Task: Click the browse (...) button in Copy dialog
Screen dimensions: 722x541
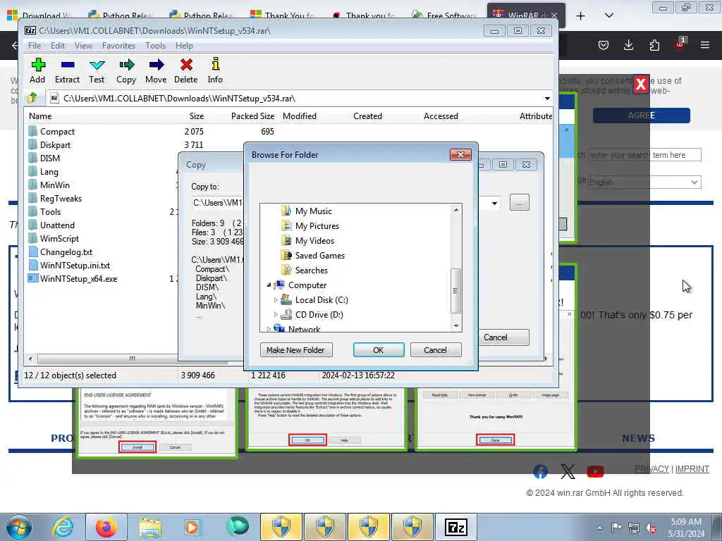Action: [x=520, y=202]
